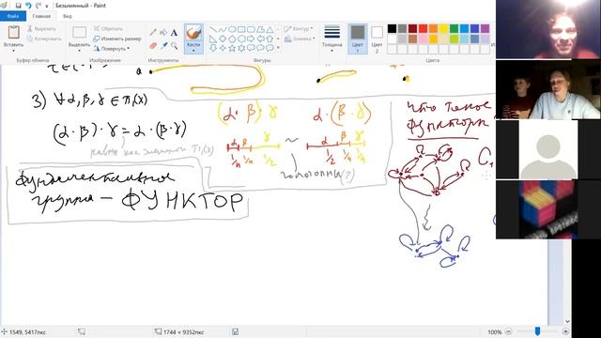Click the Redo arrow in quick access toolbar

pos(38,6)
